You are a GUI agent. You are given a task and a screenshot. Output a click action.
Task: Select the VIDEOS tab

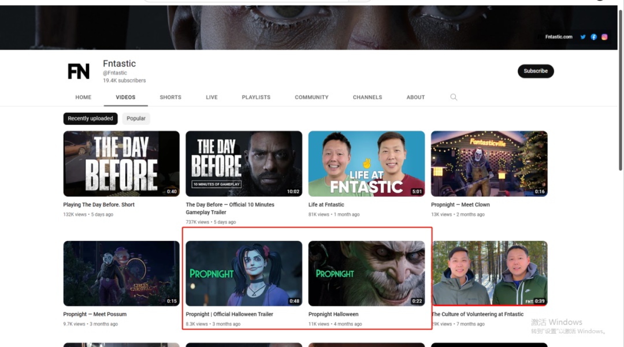[x=125, y=98]
